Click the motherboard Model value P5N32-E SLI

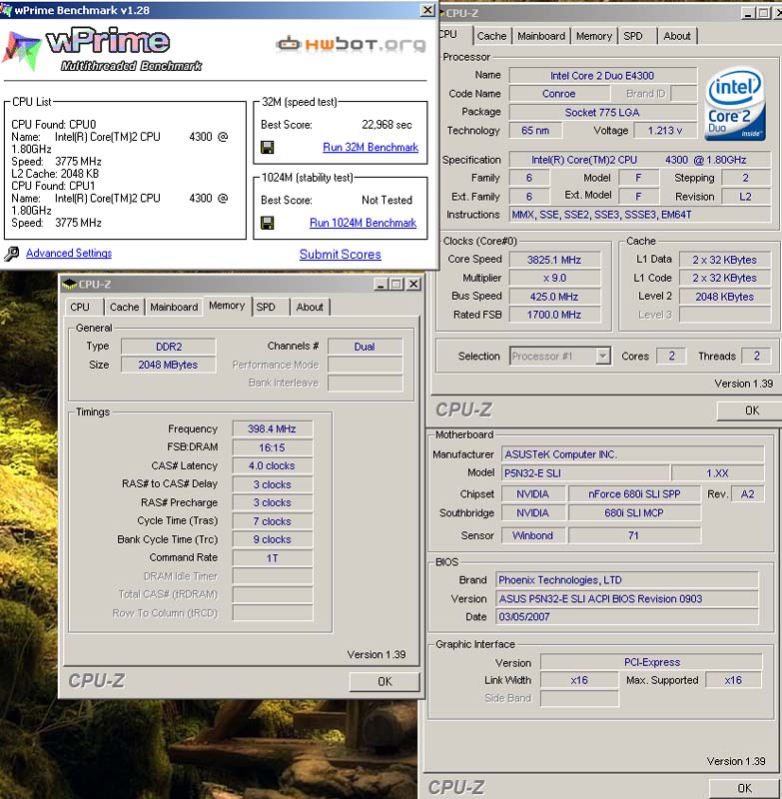click(x=585, y=472)
